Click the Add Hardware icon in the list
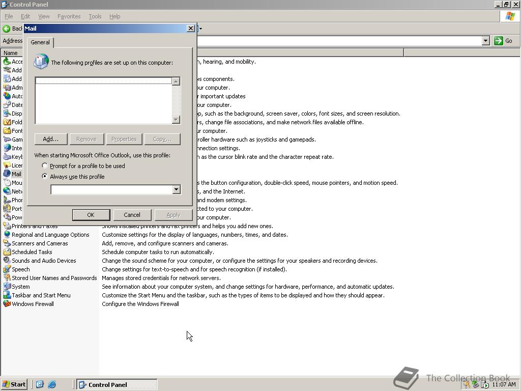Screen dimensions: 521x391 [7, 70]
